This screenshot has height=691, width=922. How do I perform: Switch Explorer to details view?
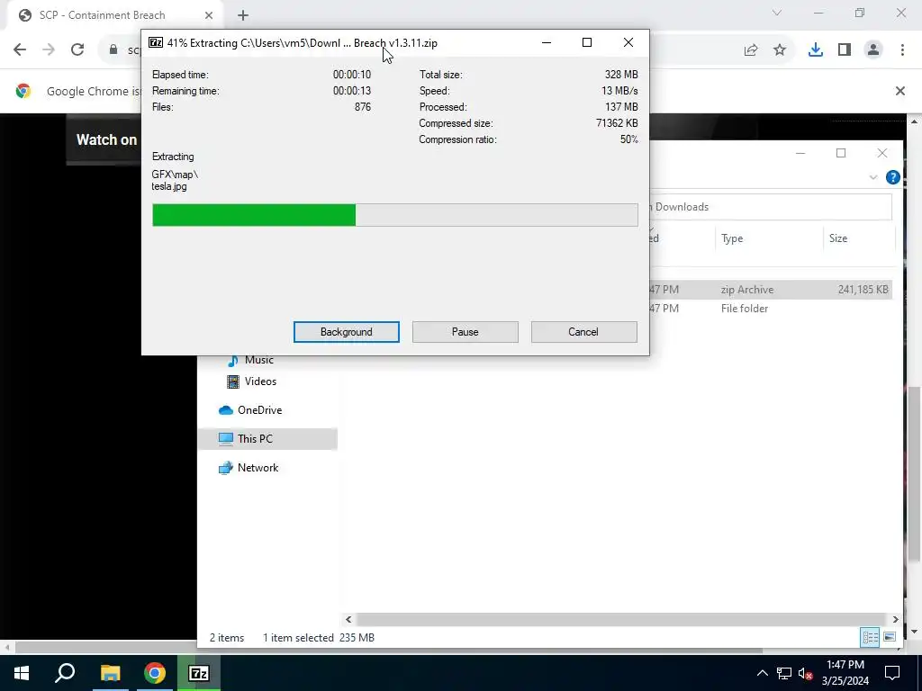[x=871, y=638]
